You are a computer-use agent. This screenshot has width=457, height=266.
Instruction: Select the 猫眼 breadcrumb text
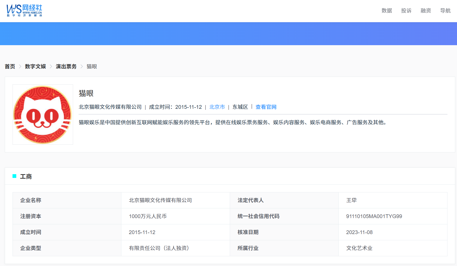pyautogui.click(x=92, y=66)
